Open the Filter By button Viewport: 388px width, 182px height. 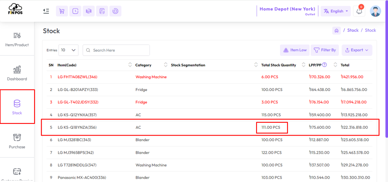tap(325, 50)
